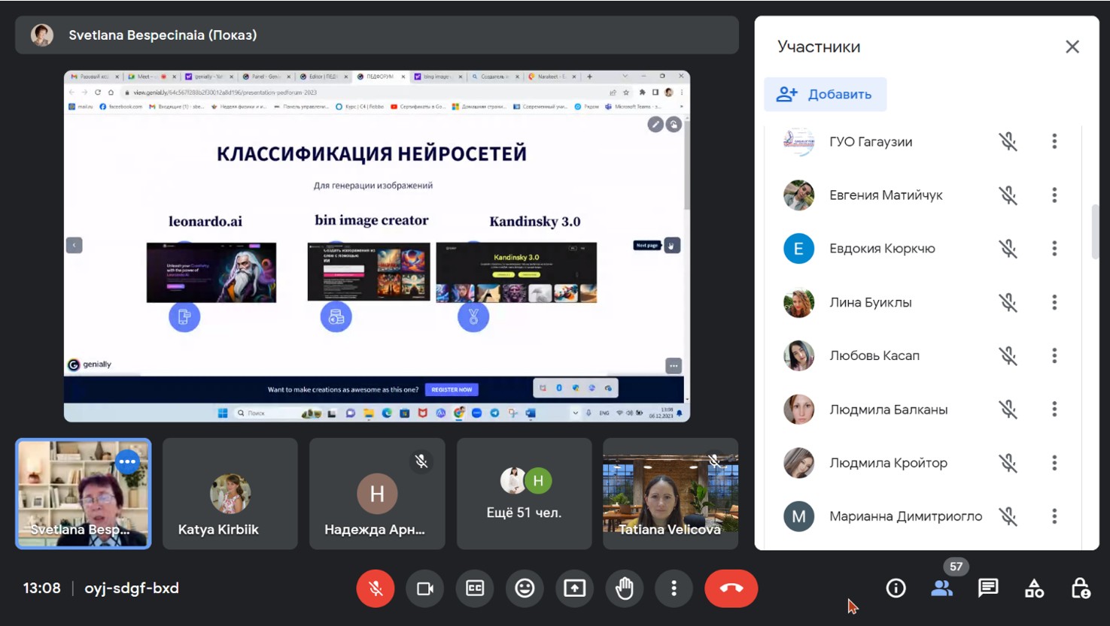This screenshot has height=626, width=1110.
Task: Click presenter avatar beside Svetlana Bespecinaia (Показ)
Action: (x=42, y=35)
